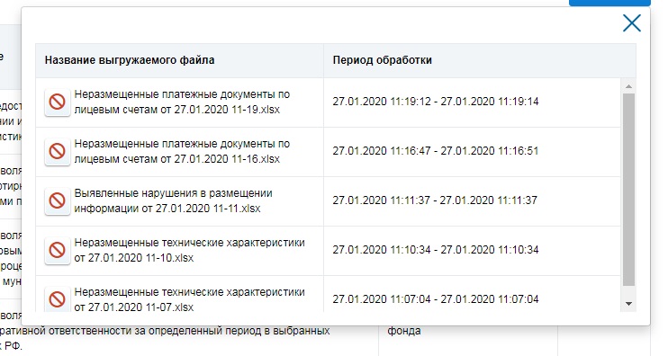Open file Неразмещенные платежные документы 11-19.xlsx
The height and width of the screenshot is (356, 668).
point(182,102)
